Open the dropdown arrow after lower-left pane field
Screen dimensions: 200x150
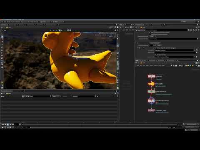51,96
